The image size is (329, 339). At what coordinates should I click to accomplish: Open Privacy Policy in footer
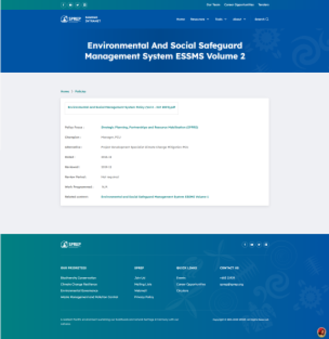(x=144, y=297)
